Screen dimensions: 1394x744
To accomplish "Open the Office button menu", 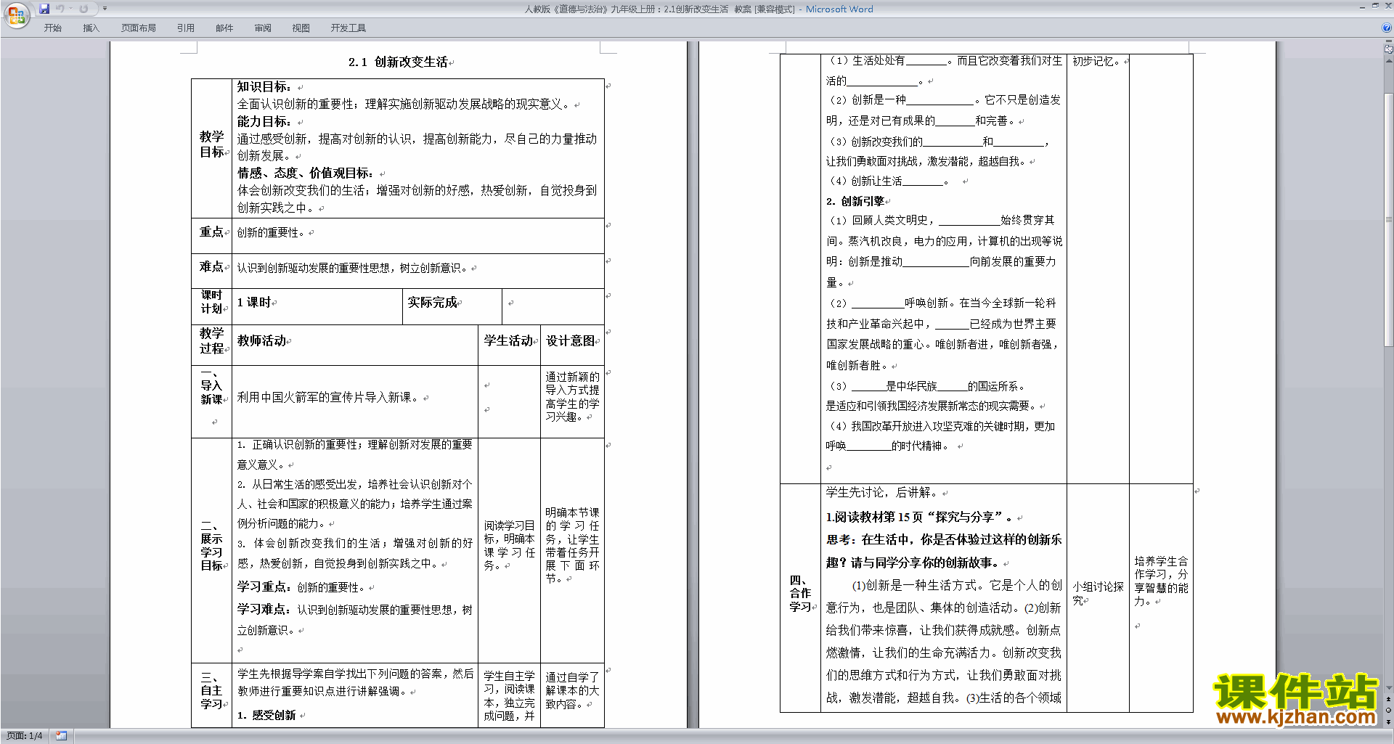I will point(16,15).
